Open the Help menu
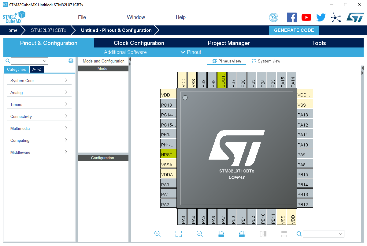The width and height of the screenshot is (367, 246). 181,17
